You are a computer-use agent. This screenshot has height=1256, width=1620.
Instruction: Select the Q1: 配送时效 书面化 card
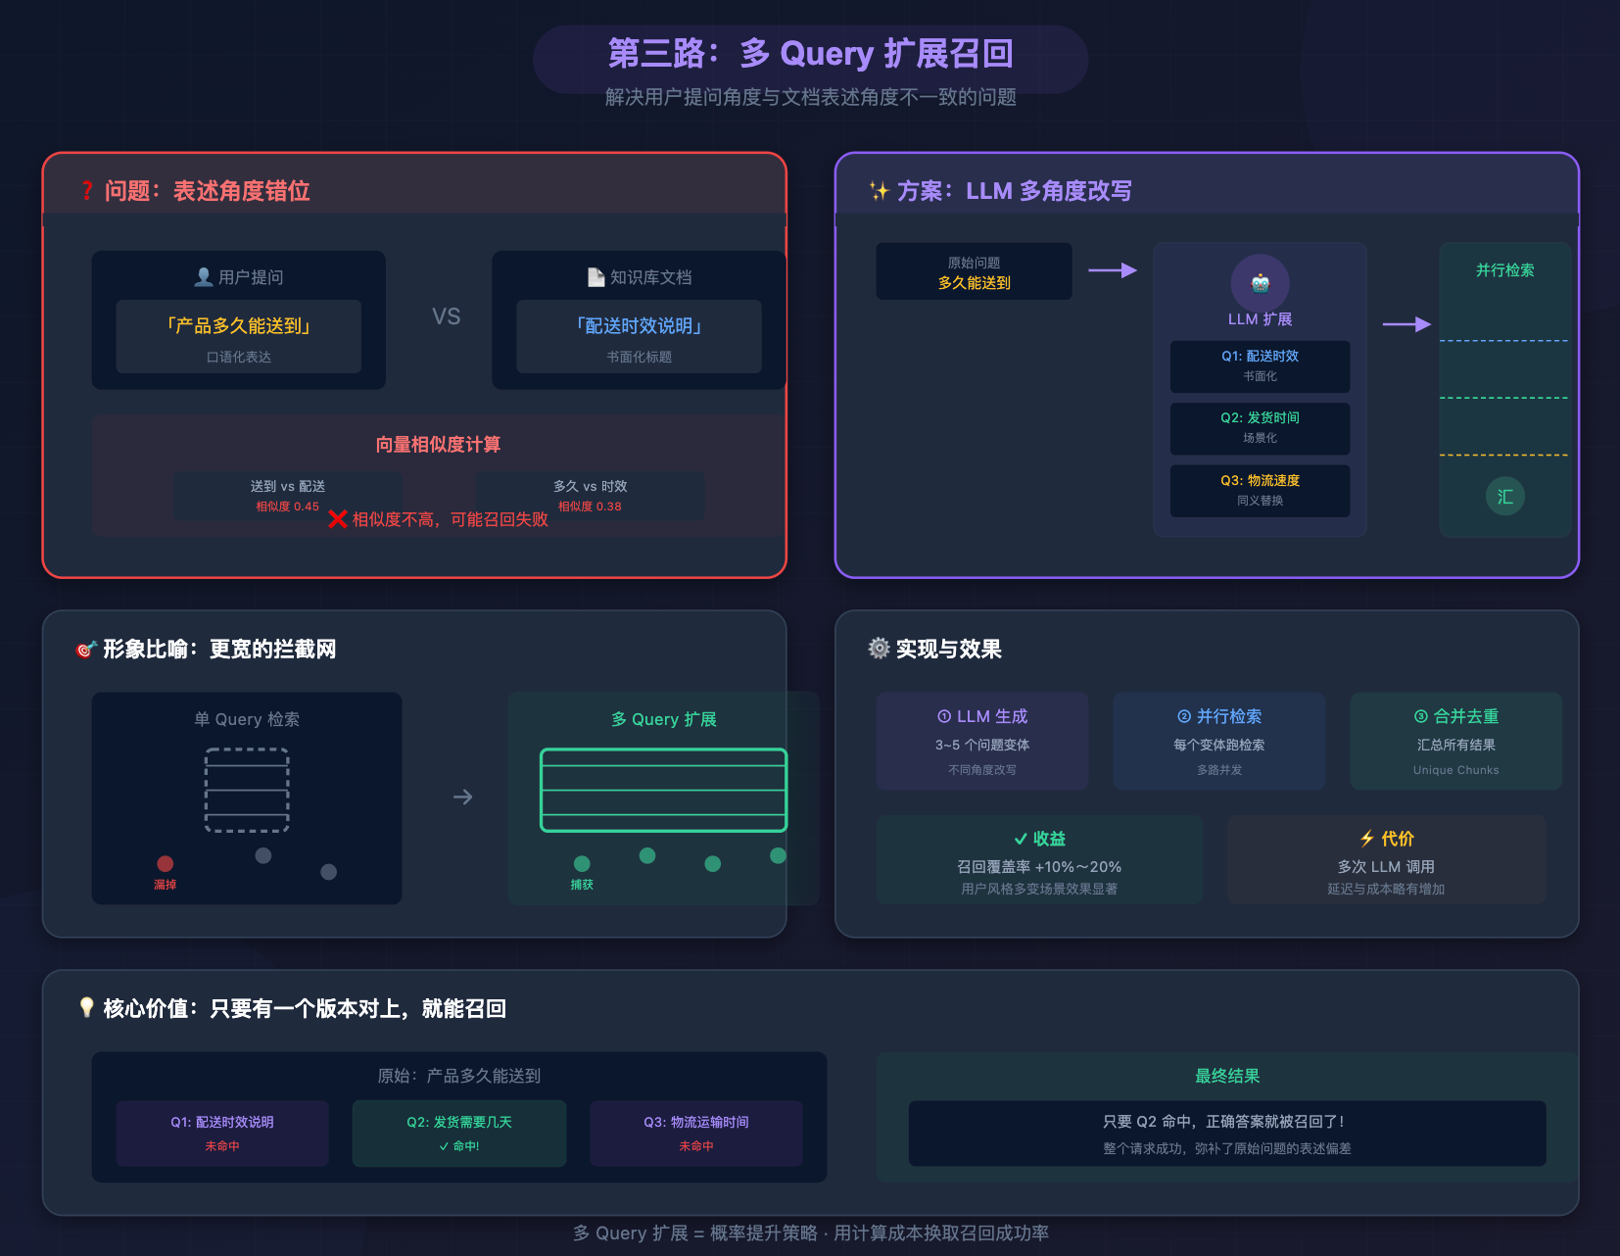(1260, 365)
